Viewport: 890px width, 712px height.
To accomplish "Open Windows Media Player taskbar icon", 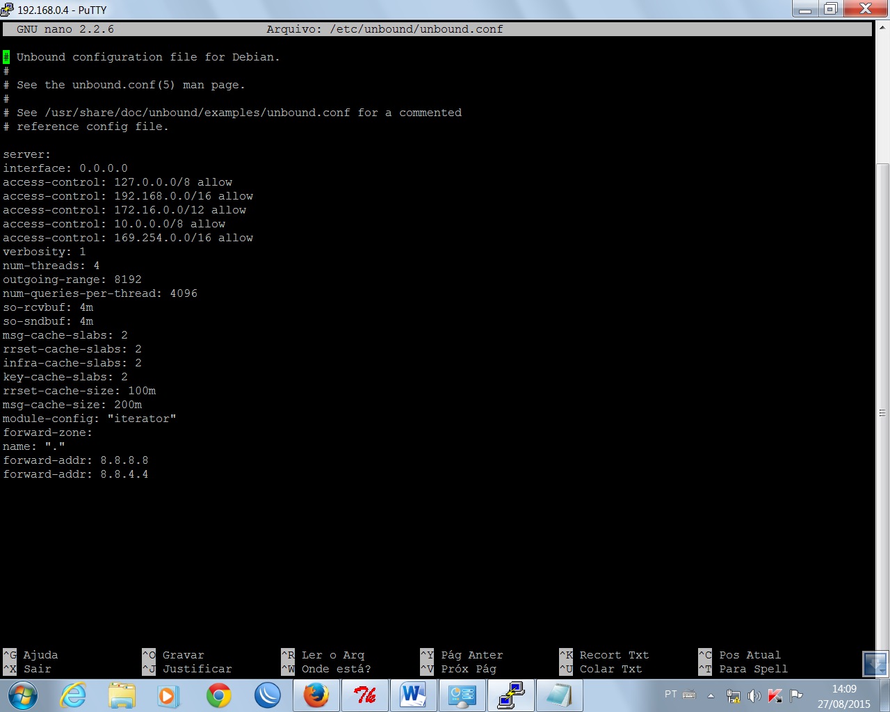I will pos(168,695).
